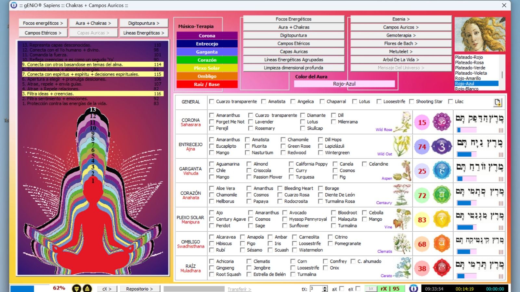
Task: Select Limpieza dimensional profunda
Action: 294,68
